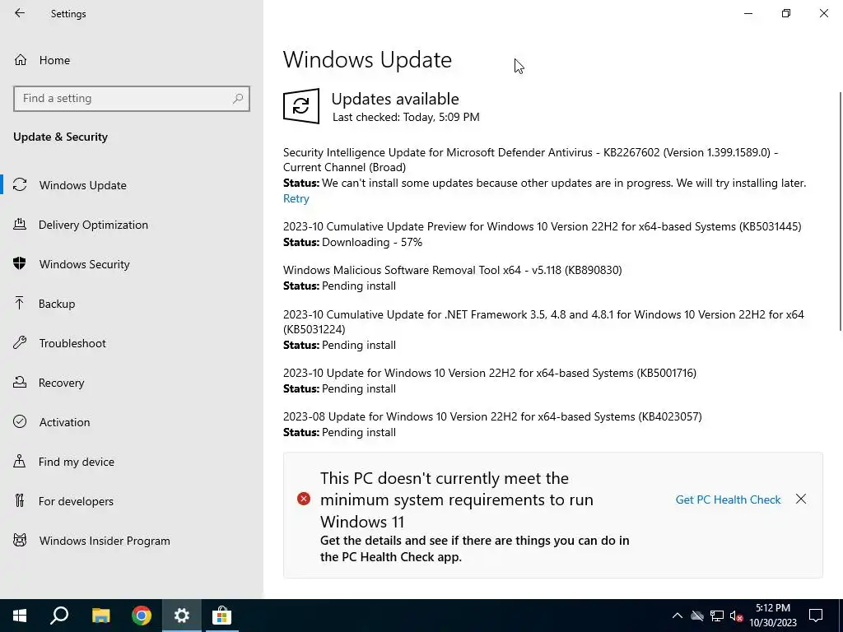
Task: Click the Last checked: Today, 5:09 PM text
Action: 406,117
